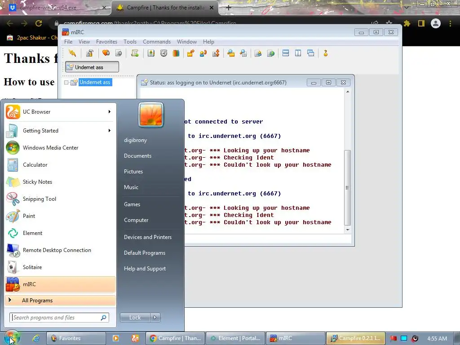Launch Paint from Start menu
Screen dimensions: 460x345
(x=60, y=216)
